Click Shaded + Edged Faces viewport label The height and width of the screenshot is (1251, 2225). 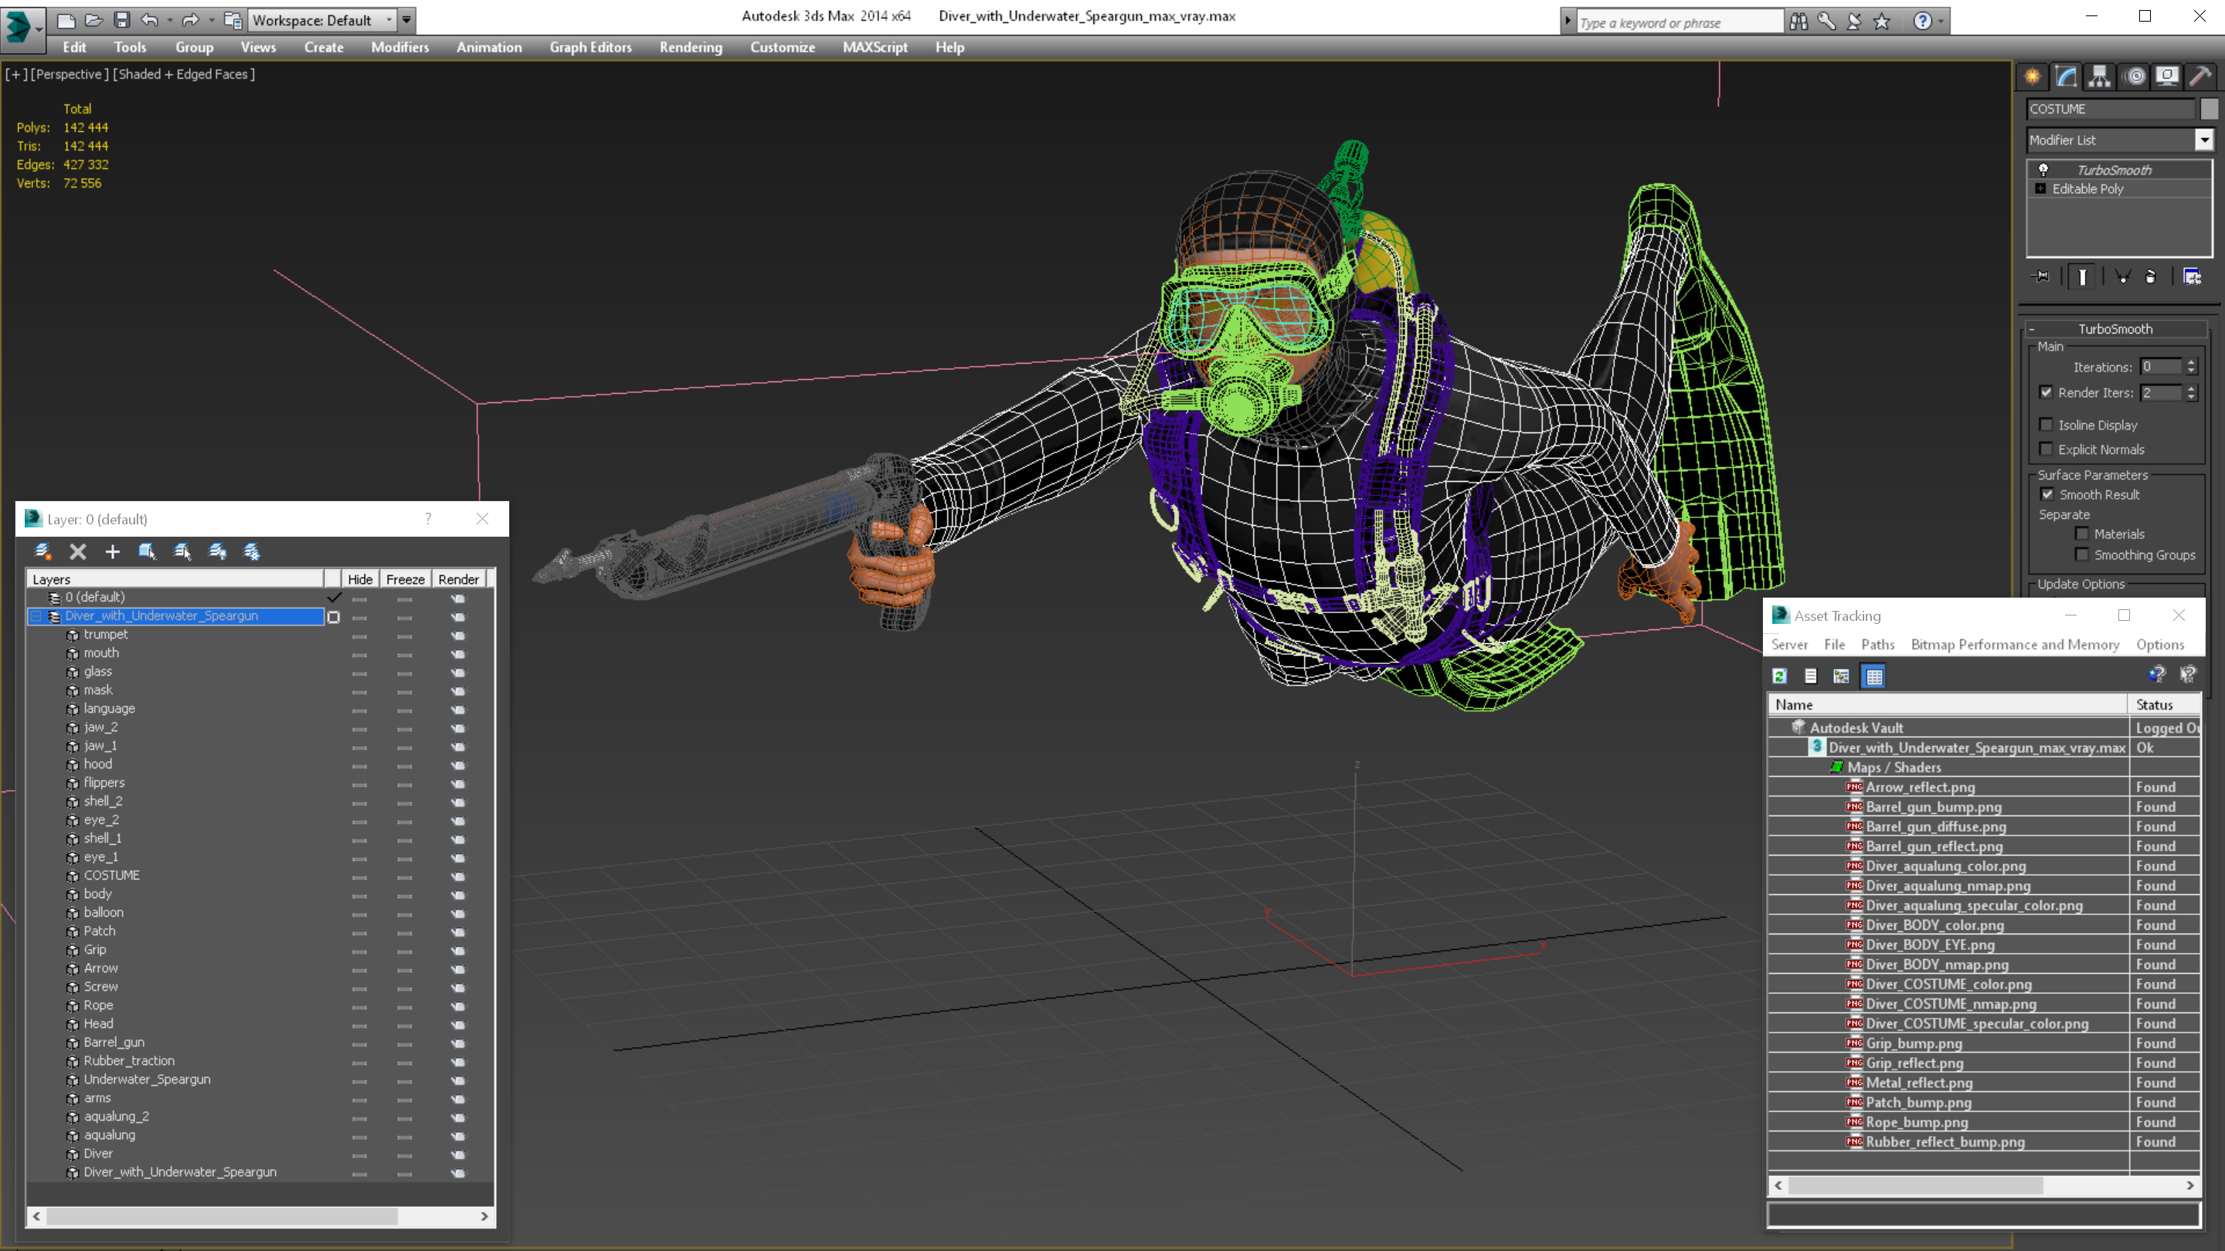[x=184, y=74]
